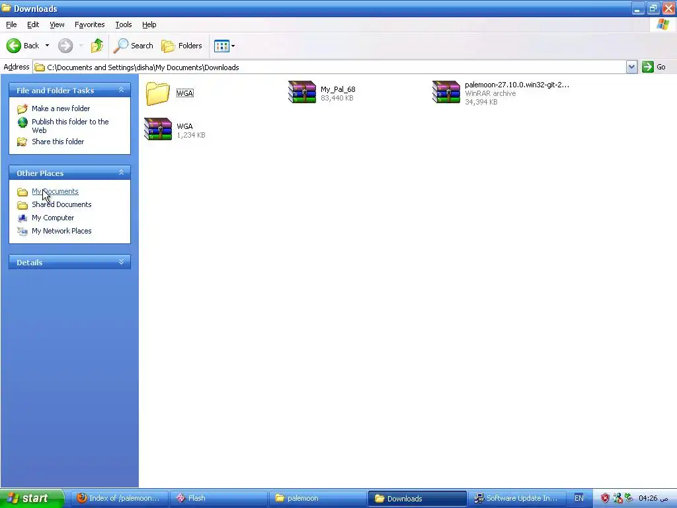
Task: Open Shared Documents
Action: point(61,204)
